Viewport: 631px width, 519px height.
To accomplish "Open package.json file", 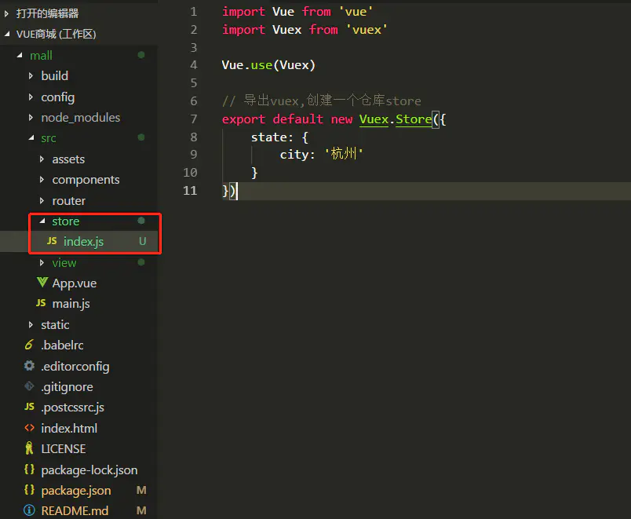I will point(76,491).
